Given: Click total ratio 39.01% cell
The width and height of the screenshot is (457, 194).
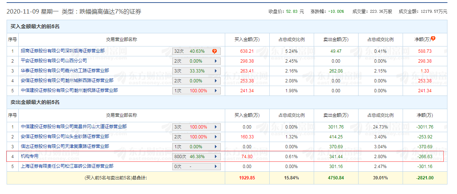Looking at the screenshot, I should point(380,178).
